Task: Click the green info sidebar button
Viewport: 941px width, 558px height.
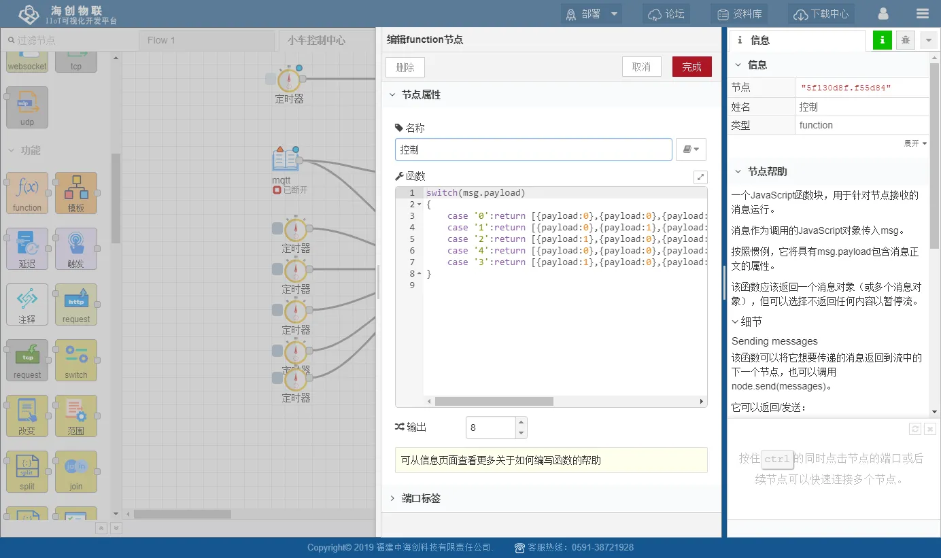Action: pos(882,41)
